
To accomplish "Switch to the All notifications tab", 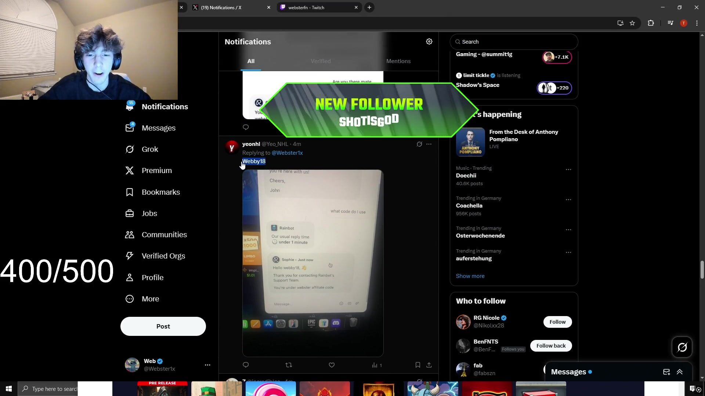I will 251,61.
